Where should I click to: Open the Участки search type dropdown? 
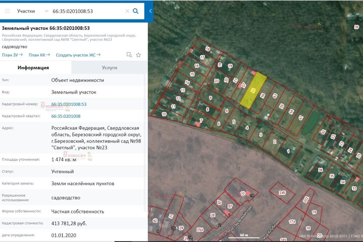click(x=32, y=11)
